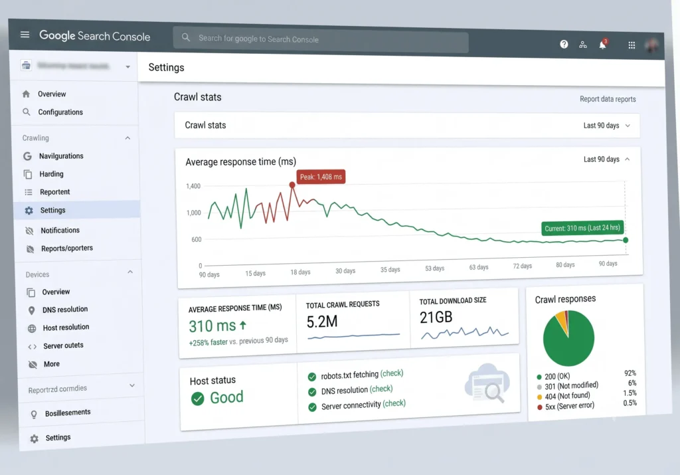The image size is (680, 475).
Task: Click the 5xx (Server error) red legend dot
Action: [x=539, y=407]
